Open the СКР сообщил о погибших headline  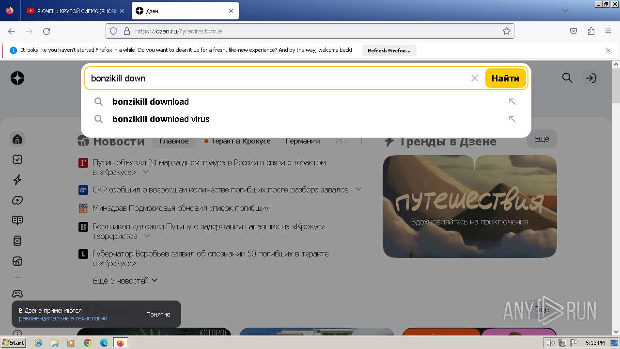pos(220,190)
